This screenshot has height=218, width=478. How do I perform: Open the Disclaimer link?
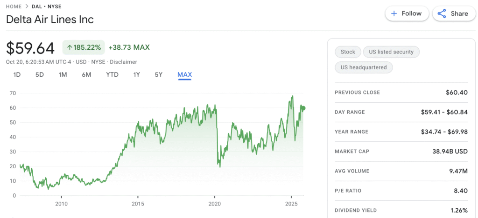click(123, 62)
